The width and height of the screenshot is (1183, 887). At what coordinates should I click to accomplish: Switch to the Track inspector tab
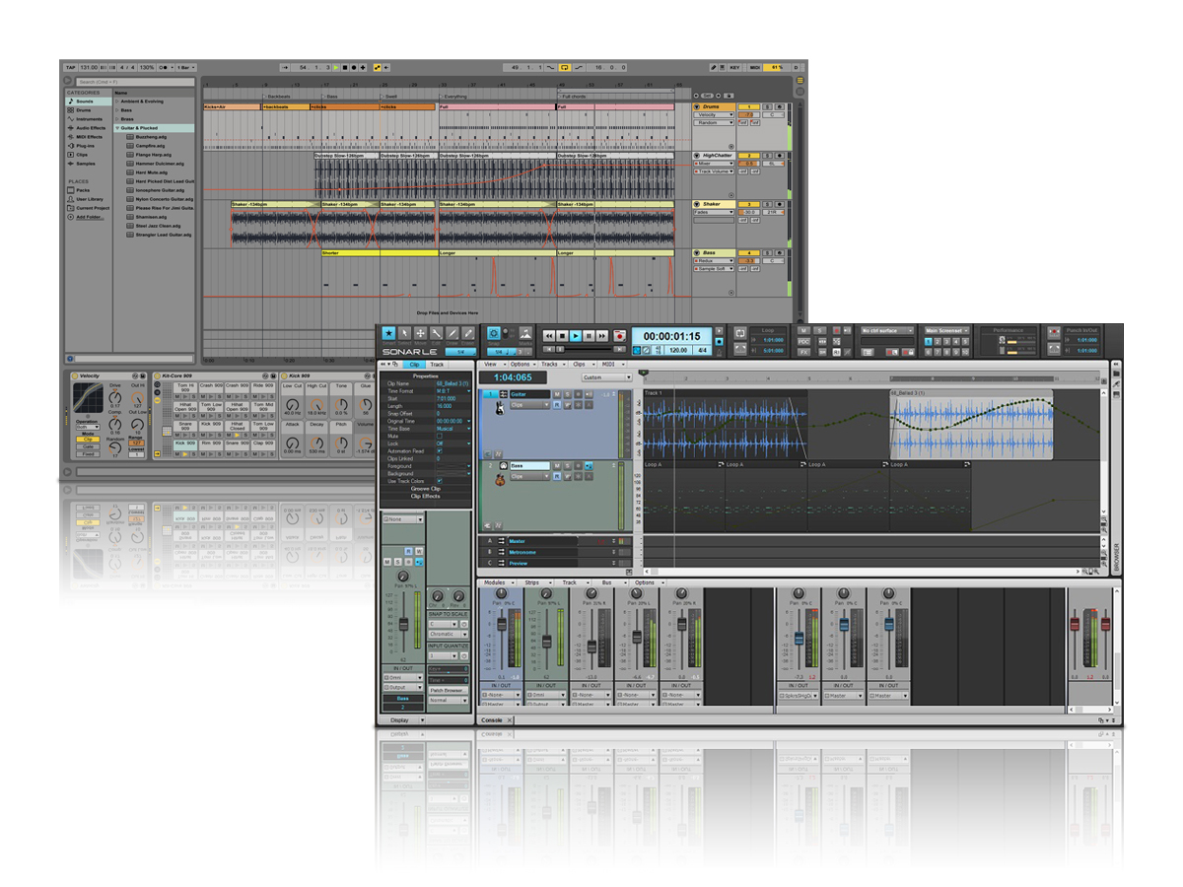coord(436,365)
